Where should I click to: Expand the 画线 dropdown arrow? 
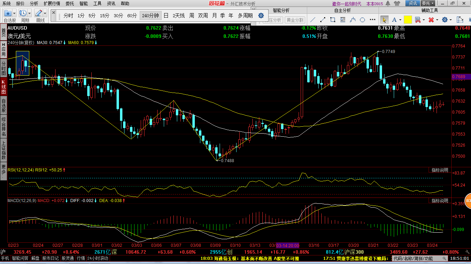[x=45, y=13]
